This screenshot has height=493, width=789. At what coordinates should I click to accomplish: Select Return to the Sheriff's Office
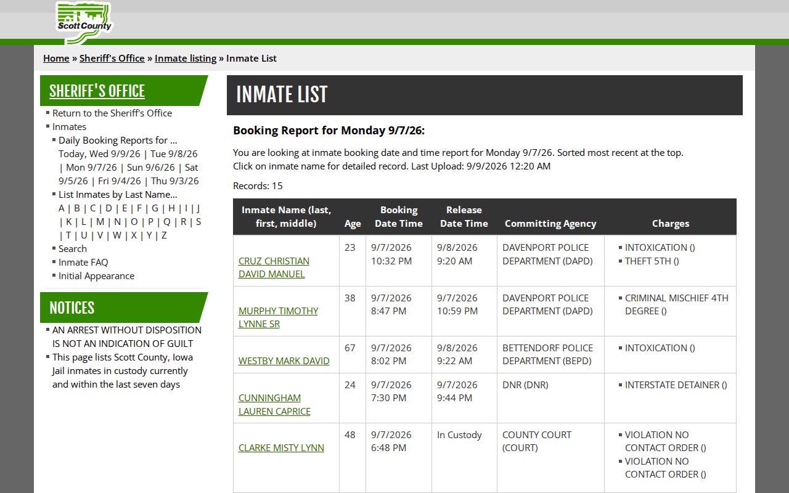[x=112, y=113]
